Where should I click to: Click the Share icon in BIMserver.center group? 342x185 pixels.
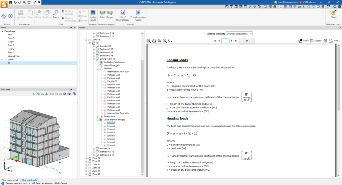point(334,14)
